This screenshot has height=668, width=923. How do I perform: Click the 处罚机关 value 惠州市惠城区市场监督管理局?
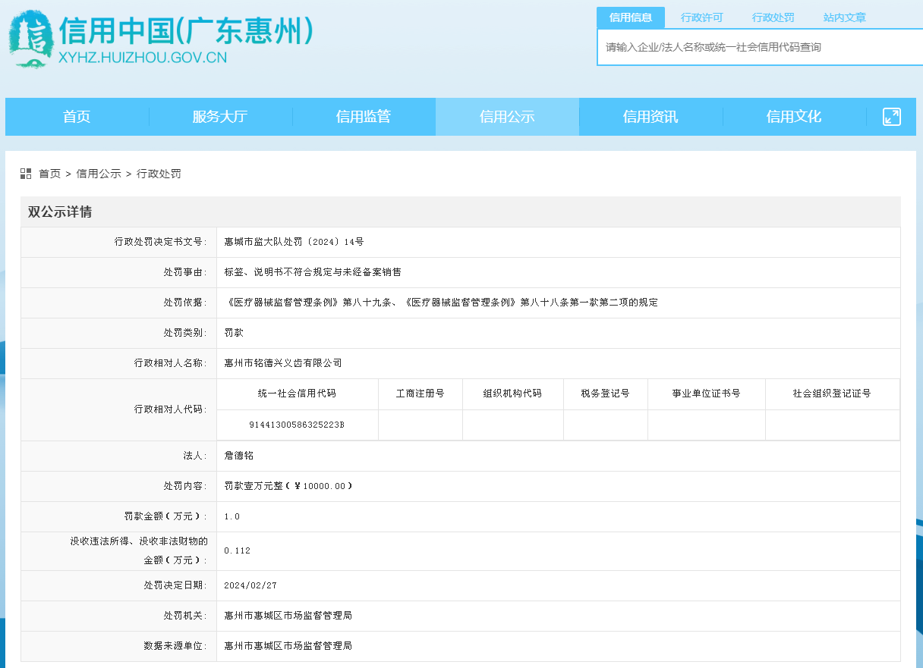288,616
